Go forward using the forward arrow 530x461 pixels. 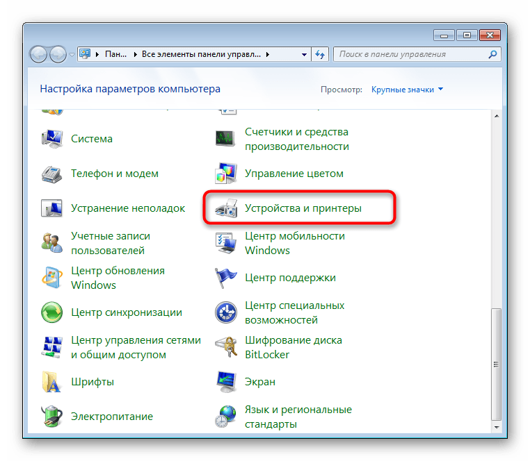click(x=58, y=54)
